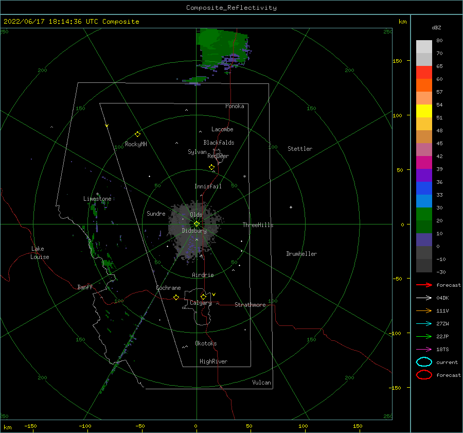This screenshot has width=463, height=433.
Task: Click the yellow diamond marker below RedDeer
Action: point(212,167)
